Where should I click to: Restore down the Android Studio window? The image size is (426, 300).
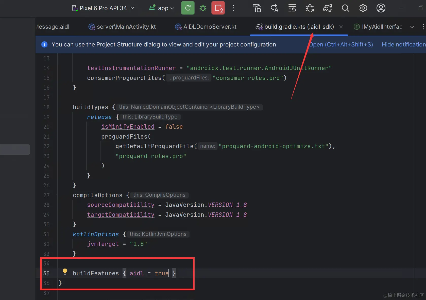click(421, 8)
